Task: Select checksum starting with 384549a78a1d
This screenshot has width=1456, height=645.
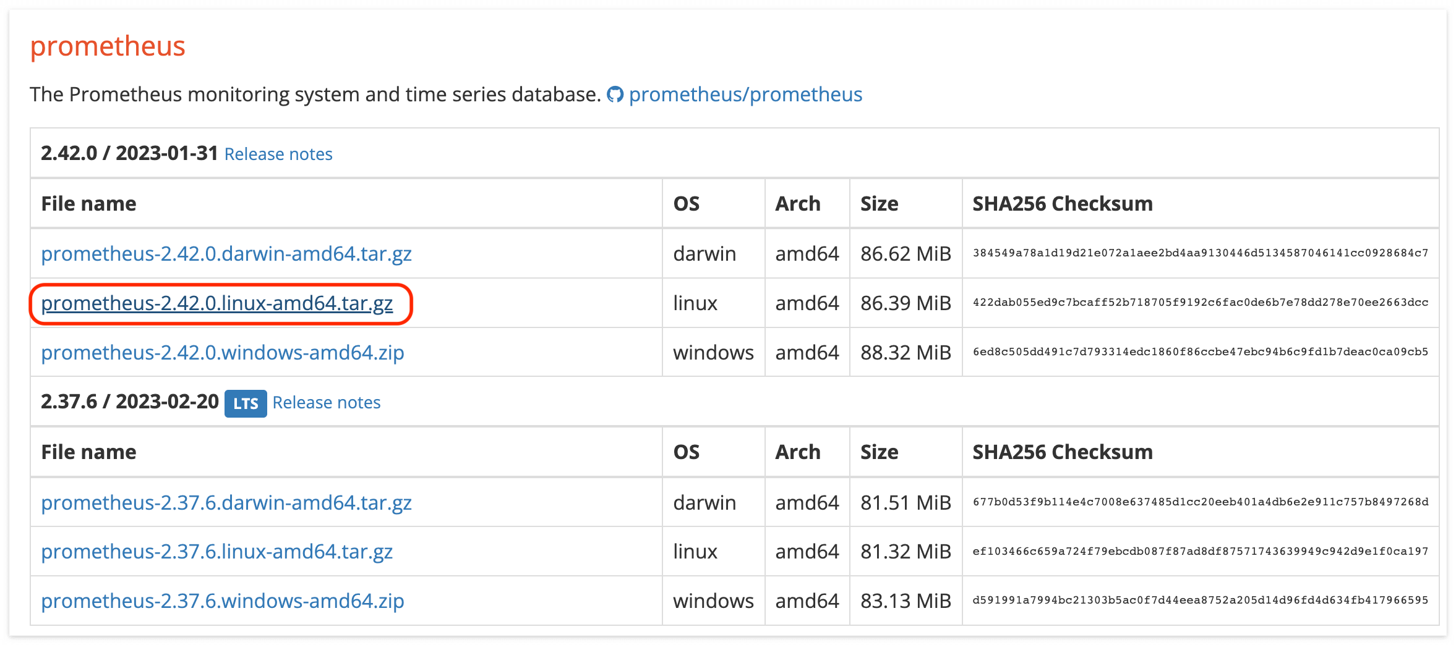Action: point(1201,253)
